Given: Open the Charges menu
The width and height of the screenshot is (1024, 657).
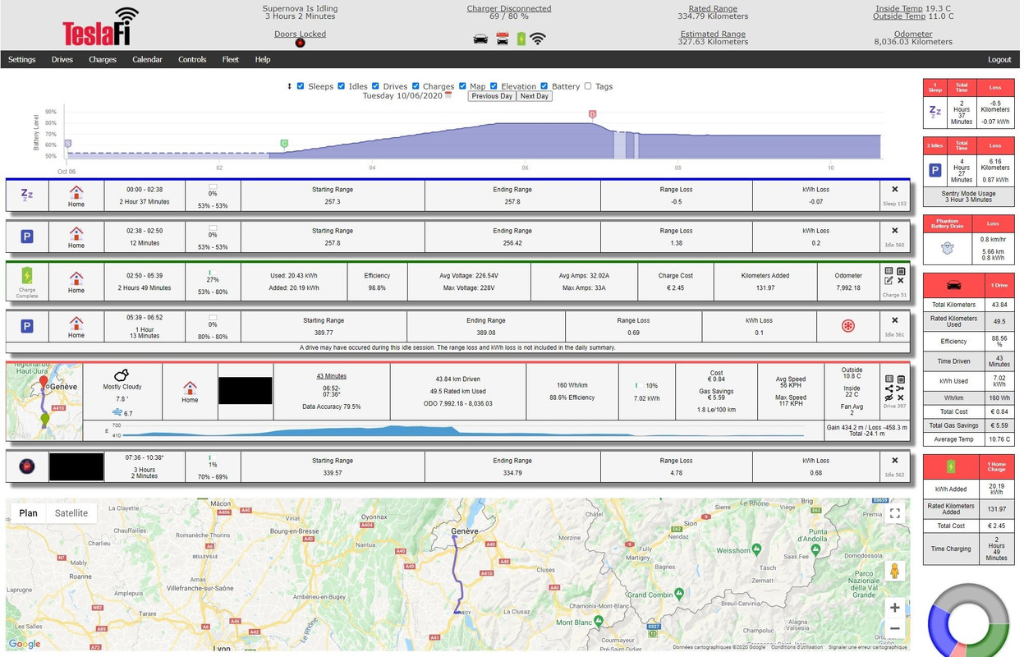Looking at the screenshot, I should tap(103, 60).
